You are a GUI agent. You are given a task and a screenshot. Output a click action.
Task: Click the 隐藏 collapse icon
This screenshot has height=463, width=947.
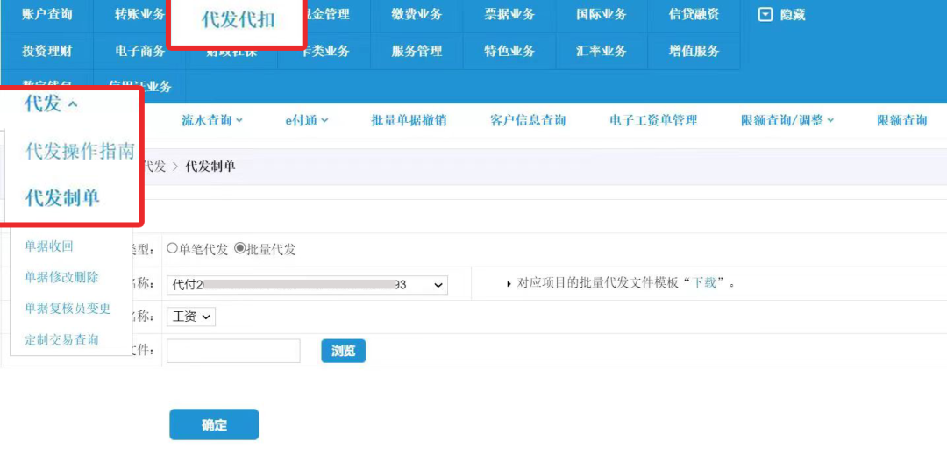coord(765,15)
